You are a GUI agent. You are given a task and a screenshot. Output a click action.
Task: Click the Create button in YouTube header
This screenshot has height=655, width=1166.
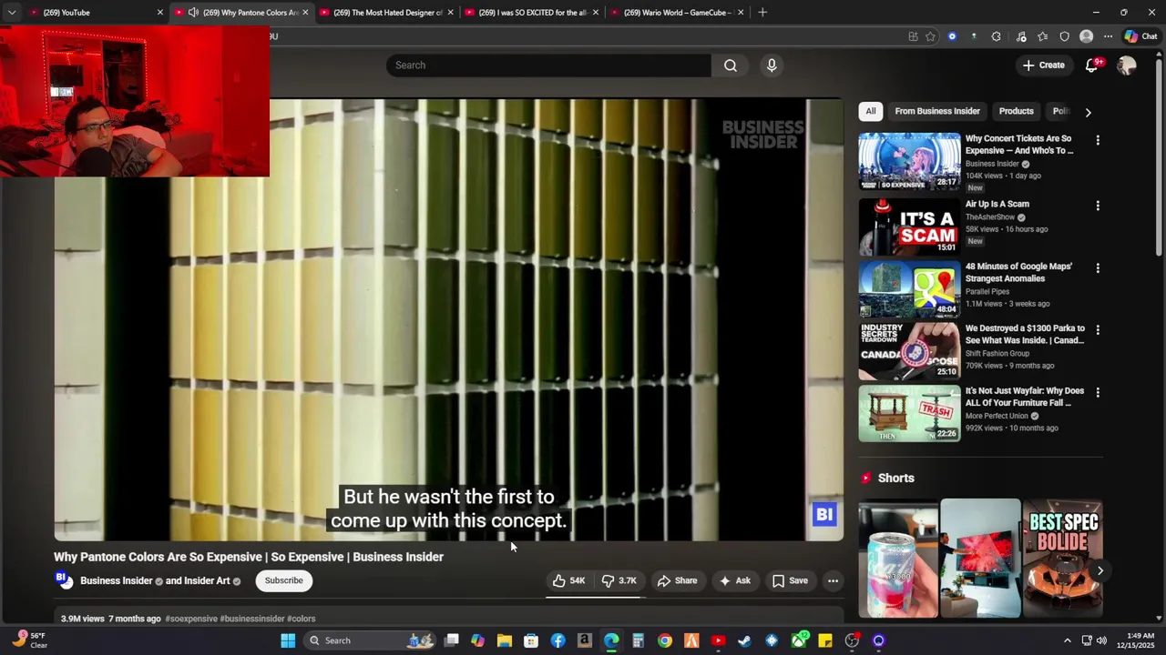[1043, 65]
